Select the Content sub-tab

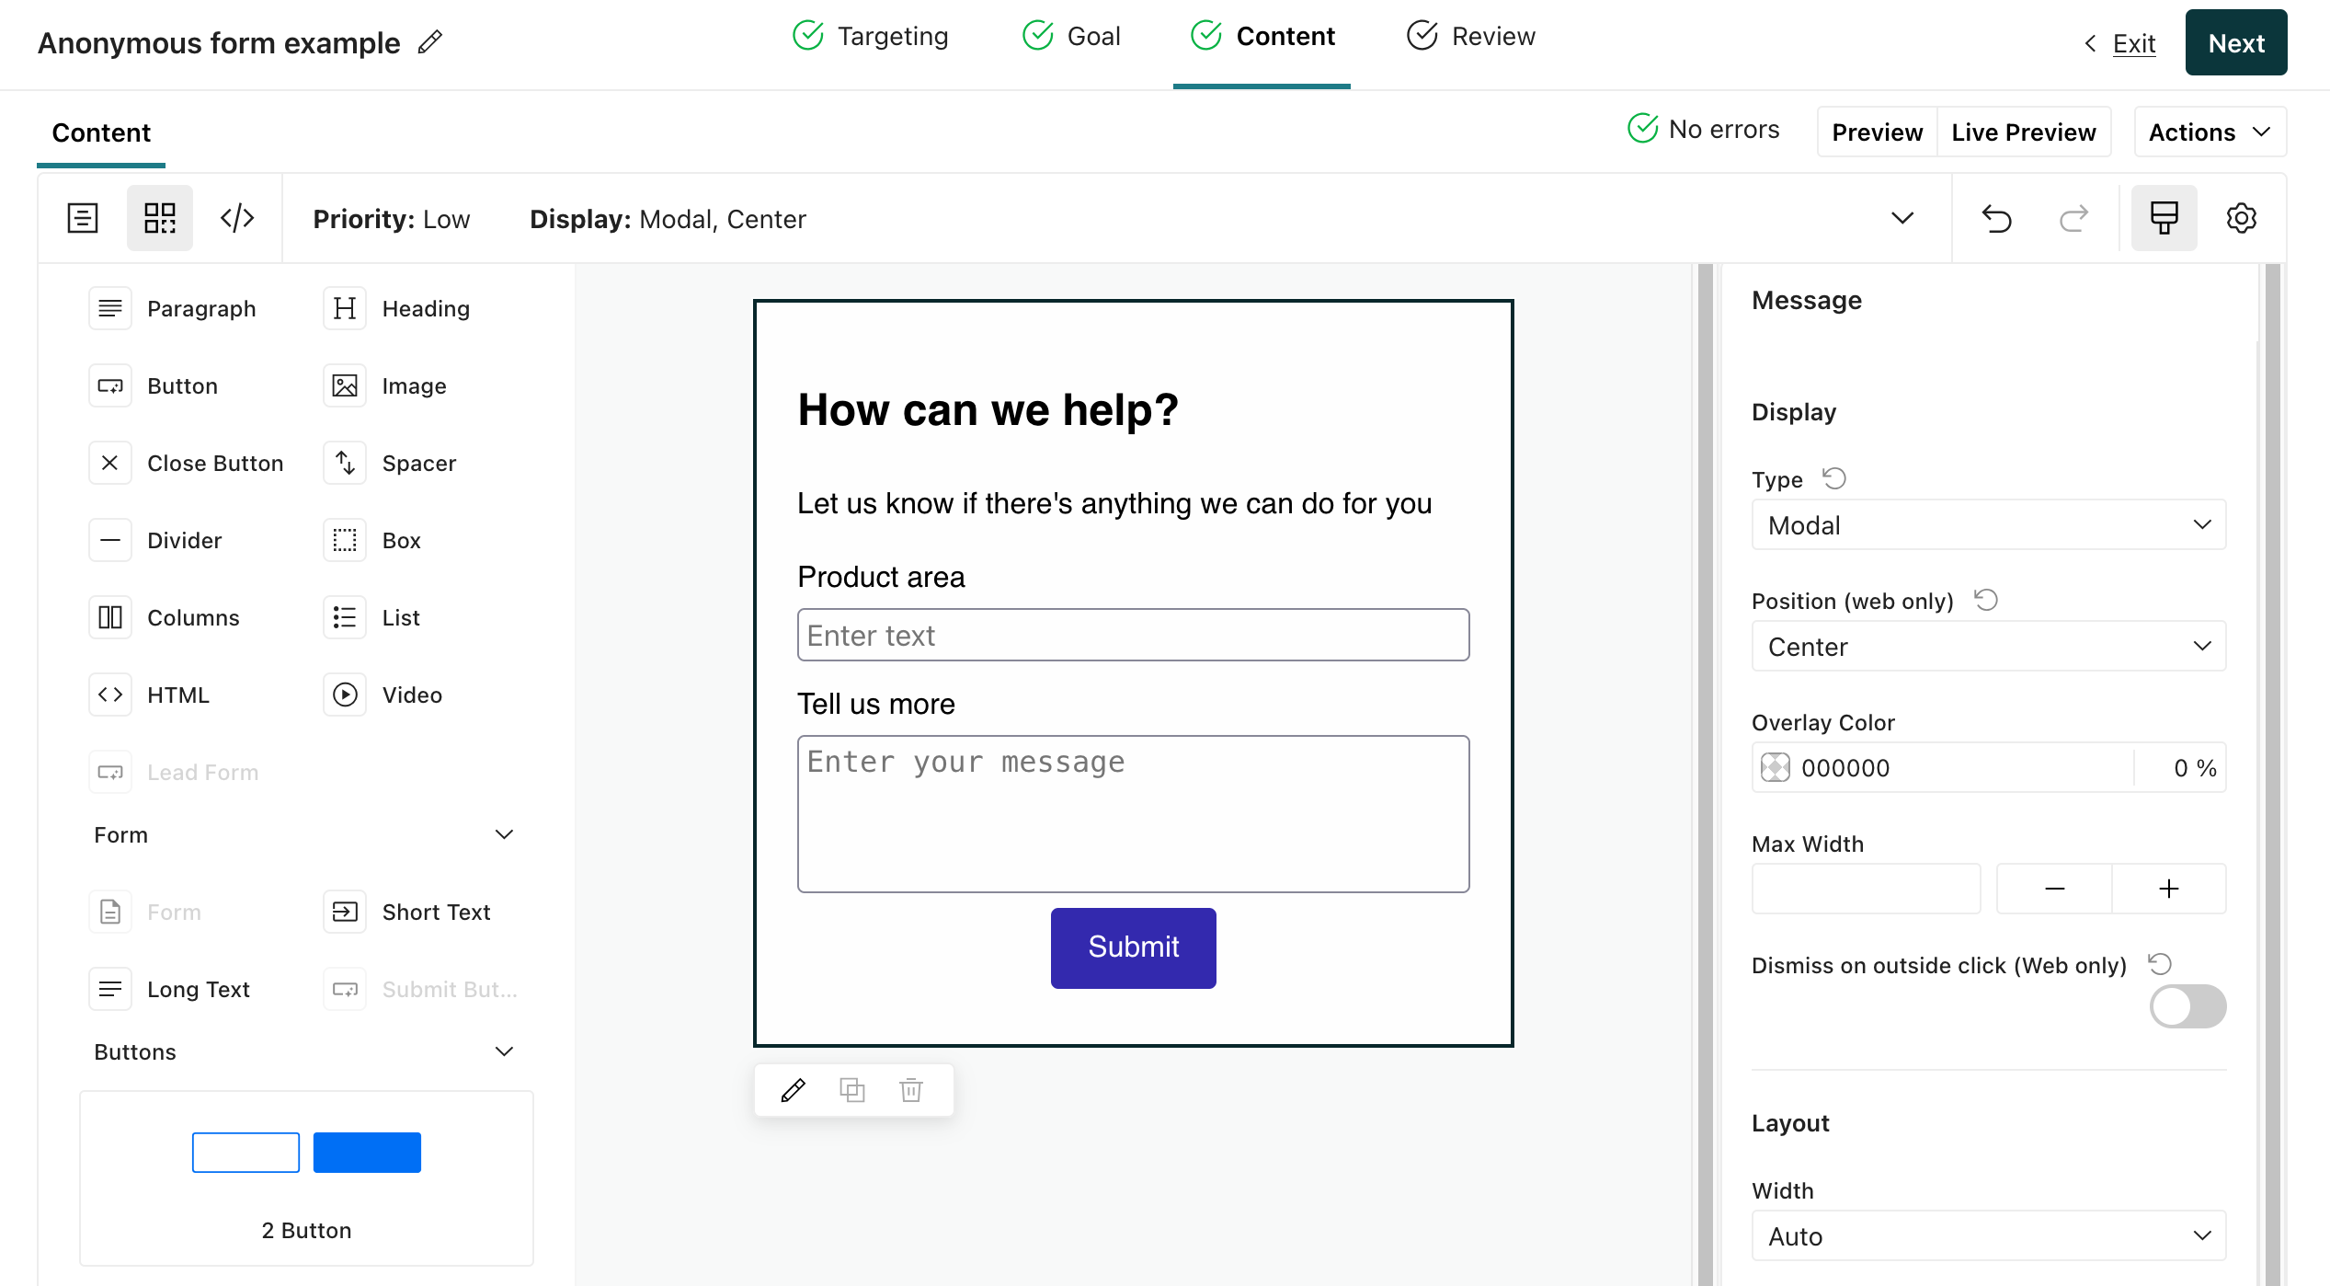pos(101,132)
